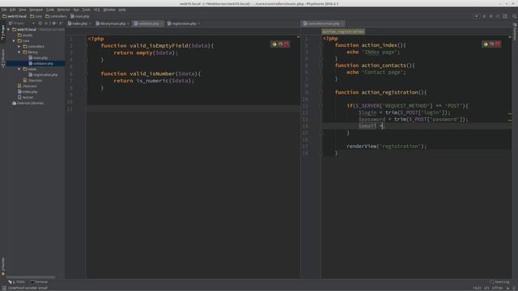The height and width of the screenshot is (291, 518).
Task: Switch to the library/main.php editor tab
Action: [113, 23]
